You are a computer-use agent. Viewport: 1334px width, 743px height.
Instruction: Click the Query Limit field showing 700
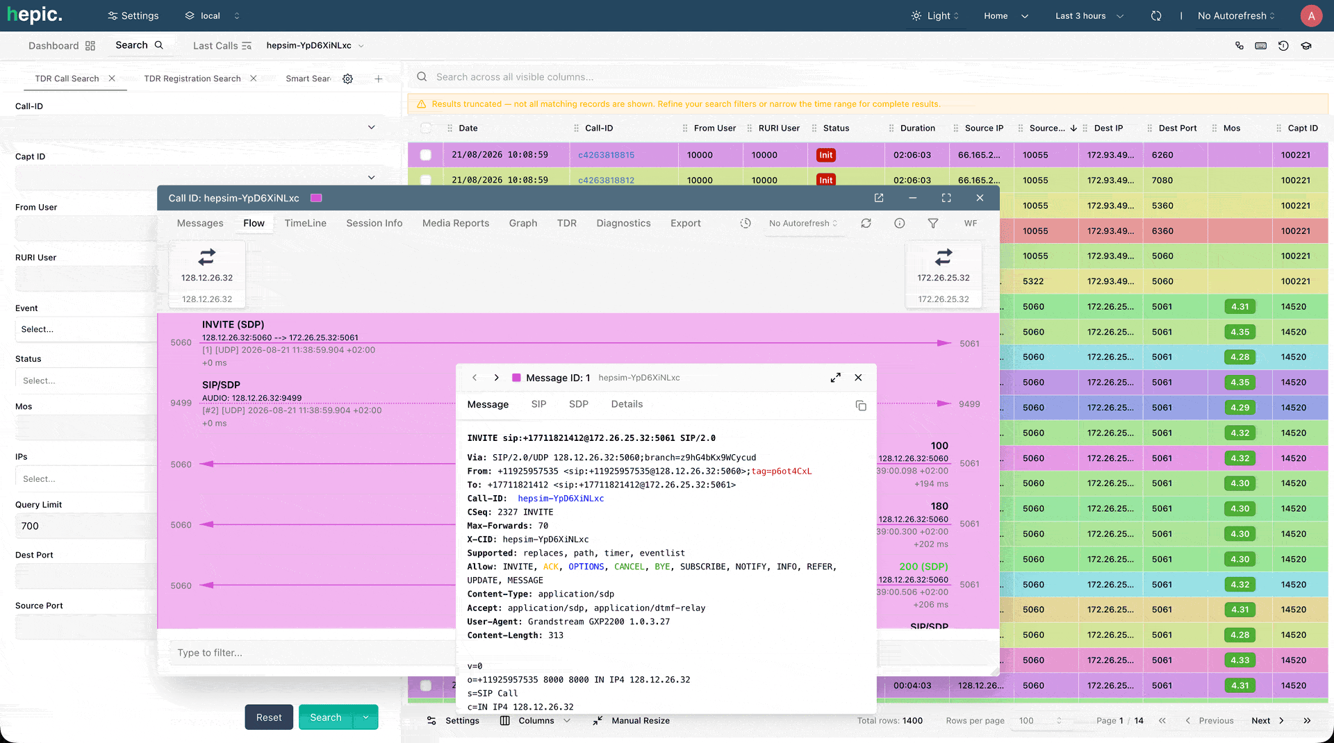tap(87, 526)
